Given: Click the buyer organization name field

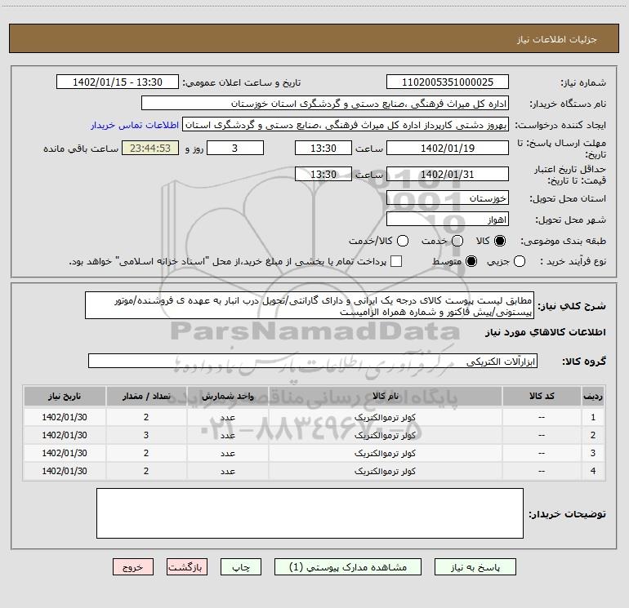Looking at the screenshot, I should tap(325, 104).
